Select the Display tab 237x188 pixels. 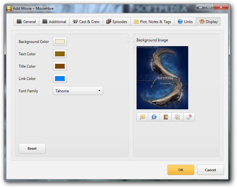[x=208, y=21]
